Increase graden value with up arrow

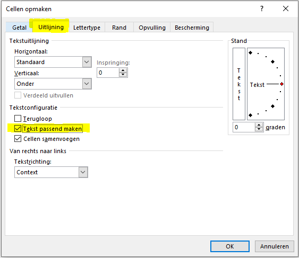click(259, 125)
